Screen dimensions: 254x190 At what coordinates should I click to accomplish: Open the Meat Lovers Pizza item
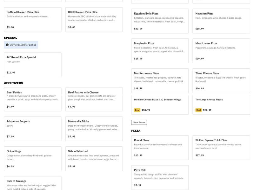click(x=221, y=51)
